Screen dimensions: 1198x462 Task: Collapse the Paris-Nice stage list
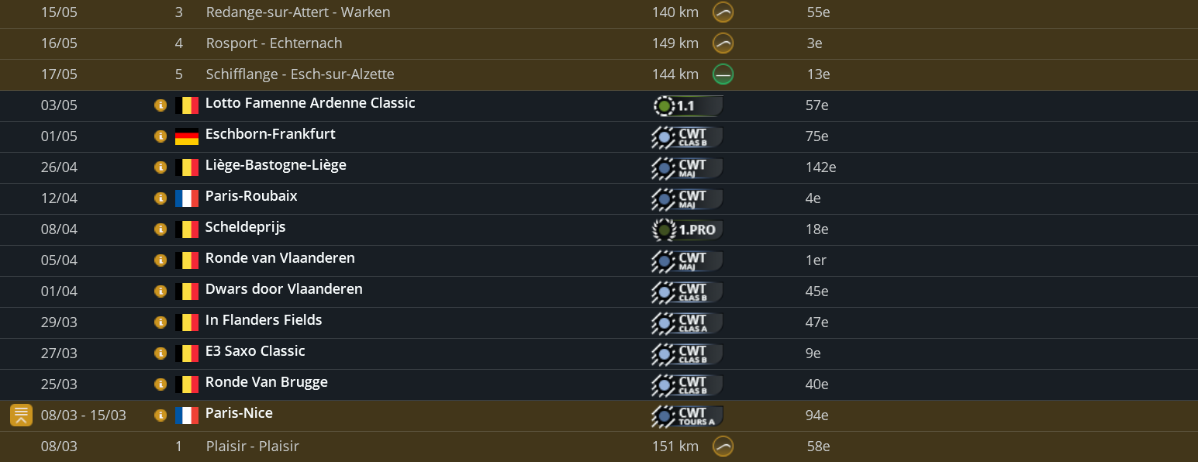[x=21, y=415]
